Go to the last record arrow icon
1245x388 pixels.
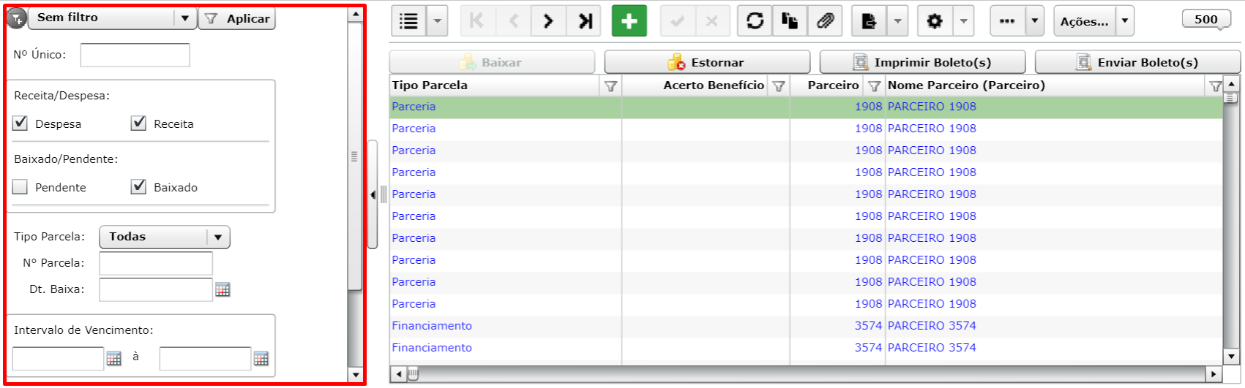585,21
